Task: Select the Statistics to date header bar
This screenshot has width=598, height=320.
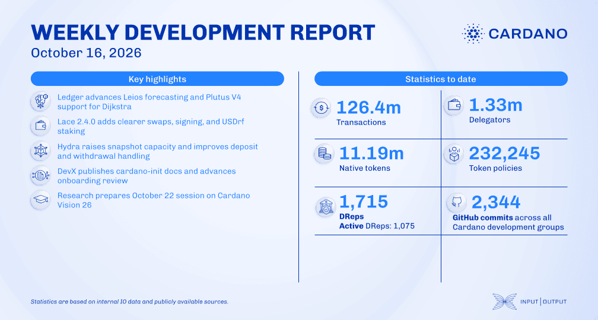Action: tap(441, 79)
